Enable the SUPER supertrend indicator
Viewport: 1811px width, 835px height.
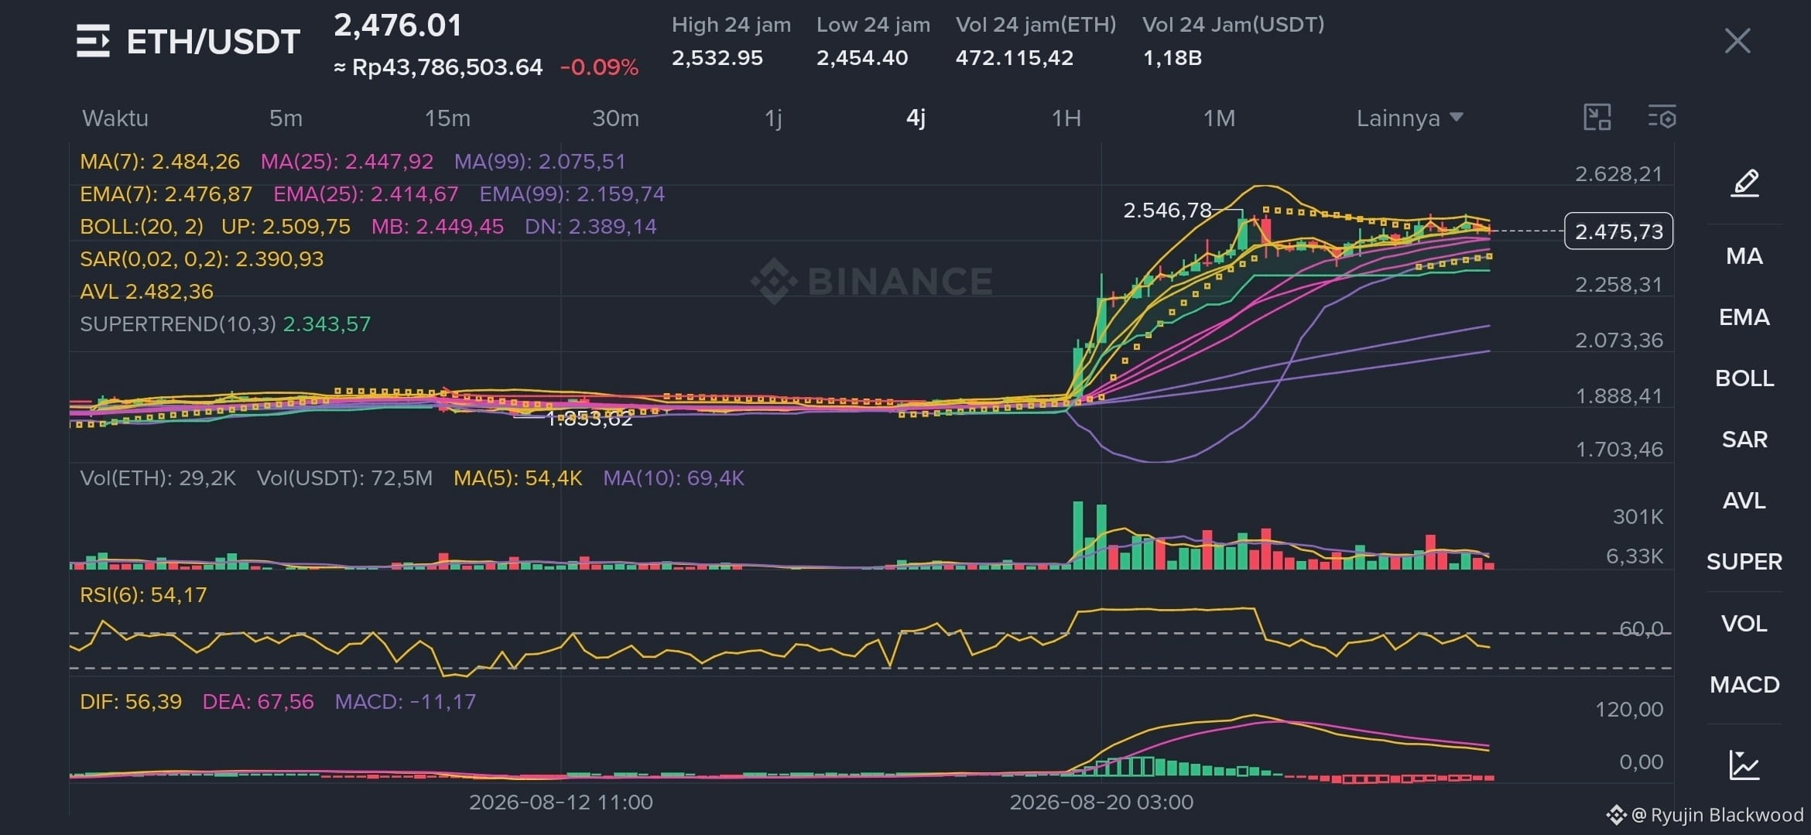[x=1744, y=562]
